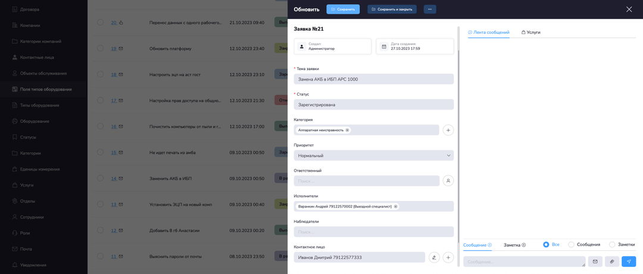Switch to Сообщение compose tab
643x274 pixels.
[x=477, y=245]
